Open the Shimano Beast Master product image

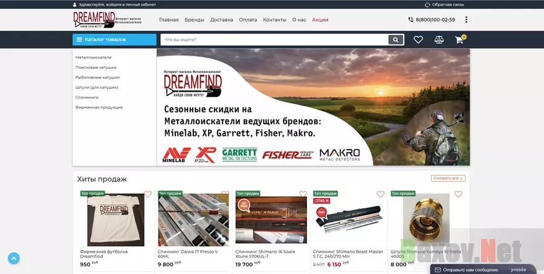[x=349, y=220]
